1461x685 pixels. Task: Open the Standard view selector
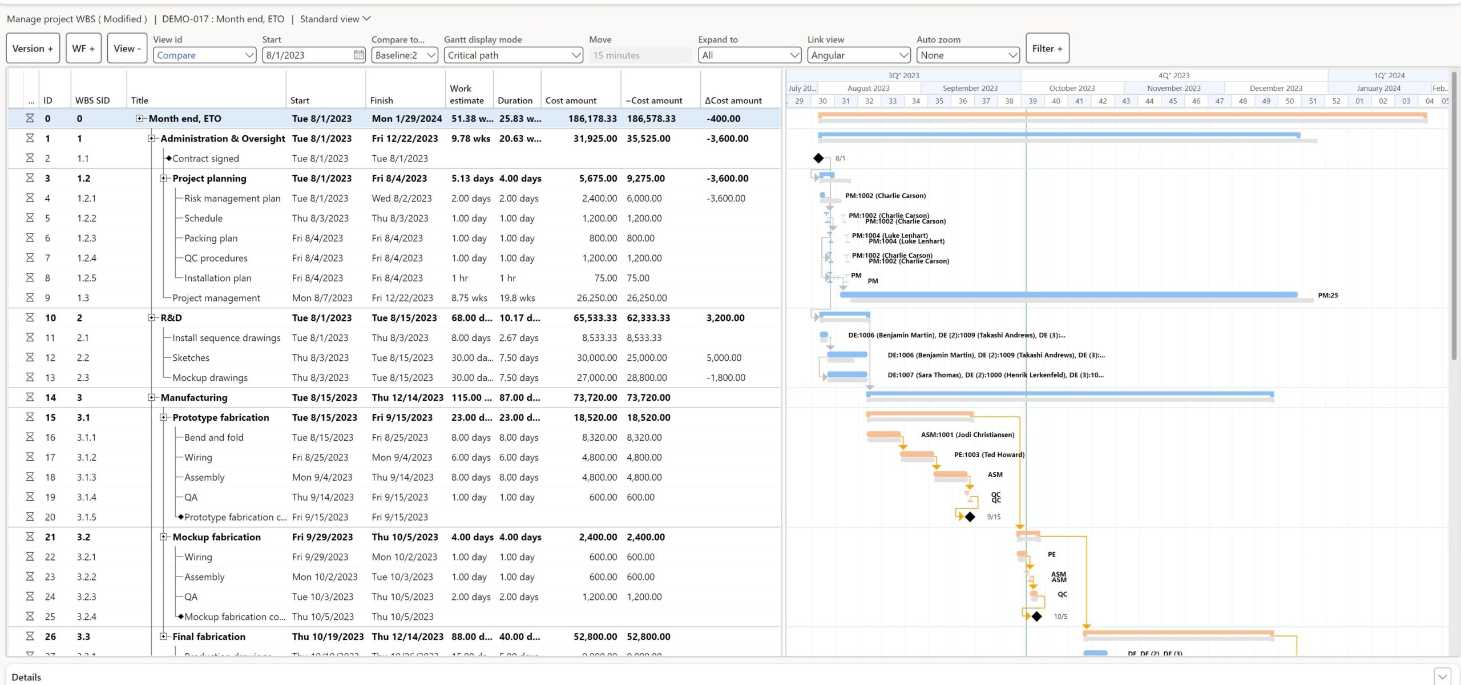point(336,19)
